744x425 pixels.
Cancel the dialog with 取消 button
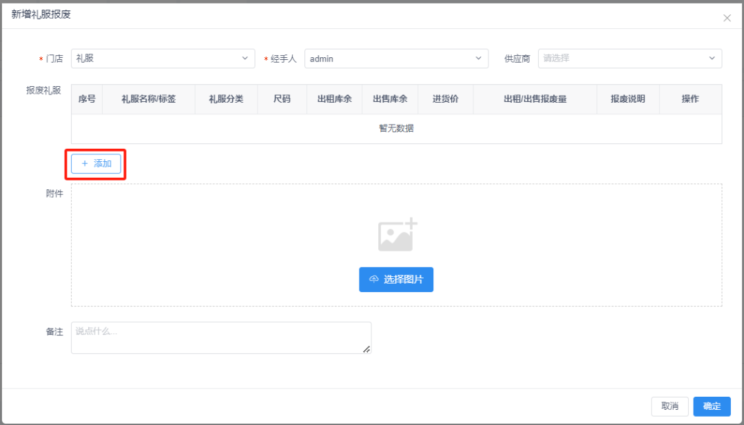pyautogui.click(x=670, y=406)
